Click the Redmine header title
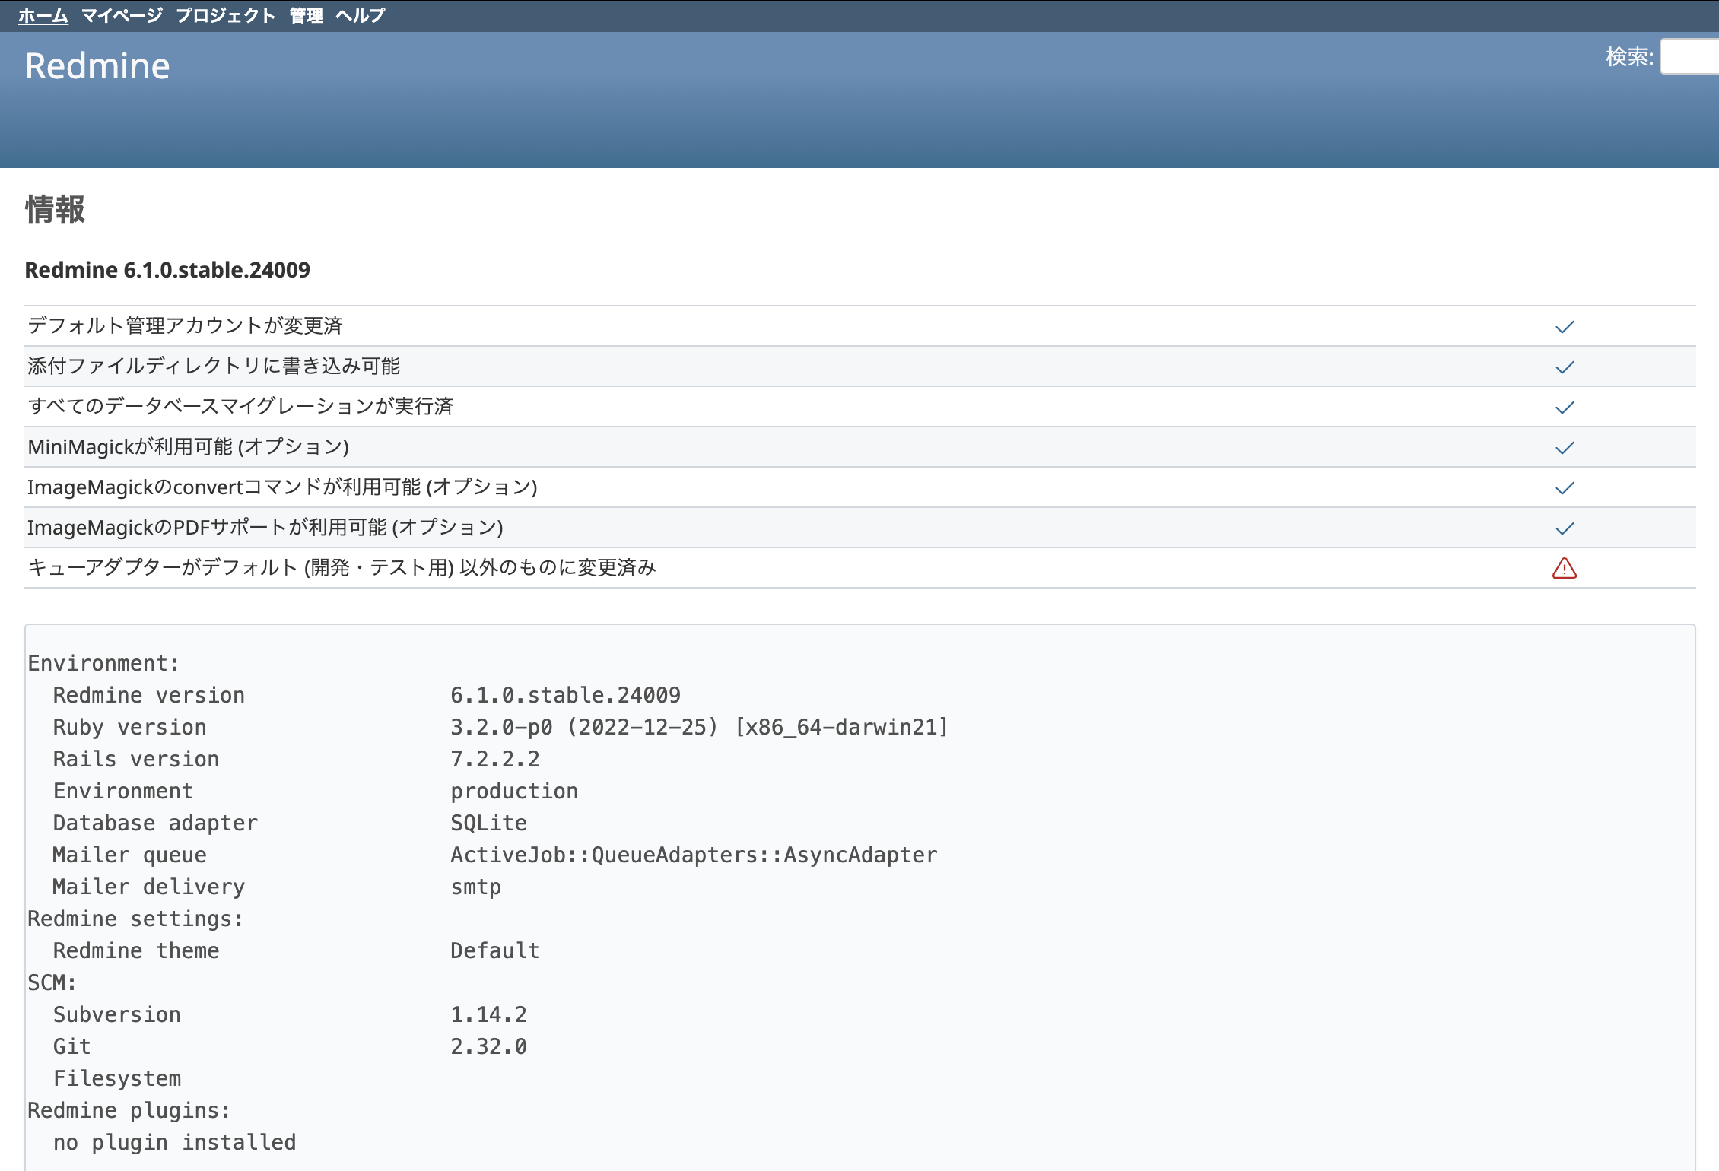1719x1171 pixels. [97, 66]
